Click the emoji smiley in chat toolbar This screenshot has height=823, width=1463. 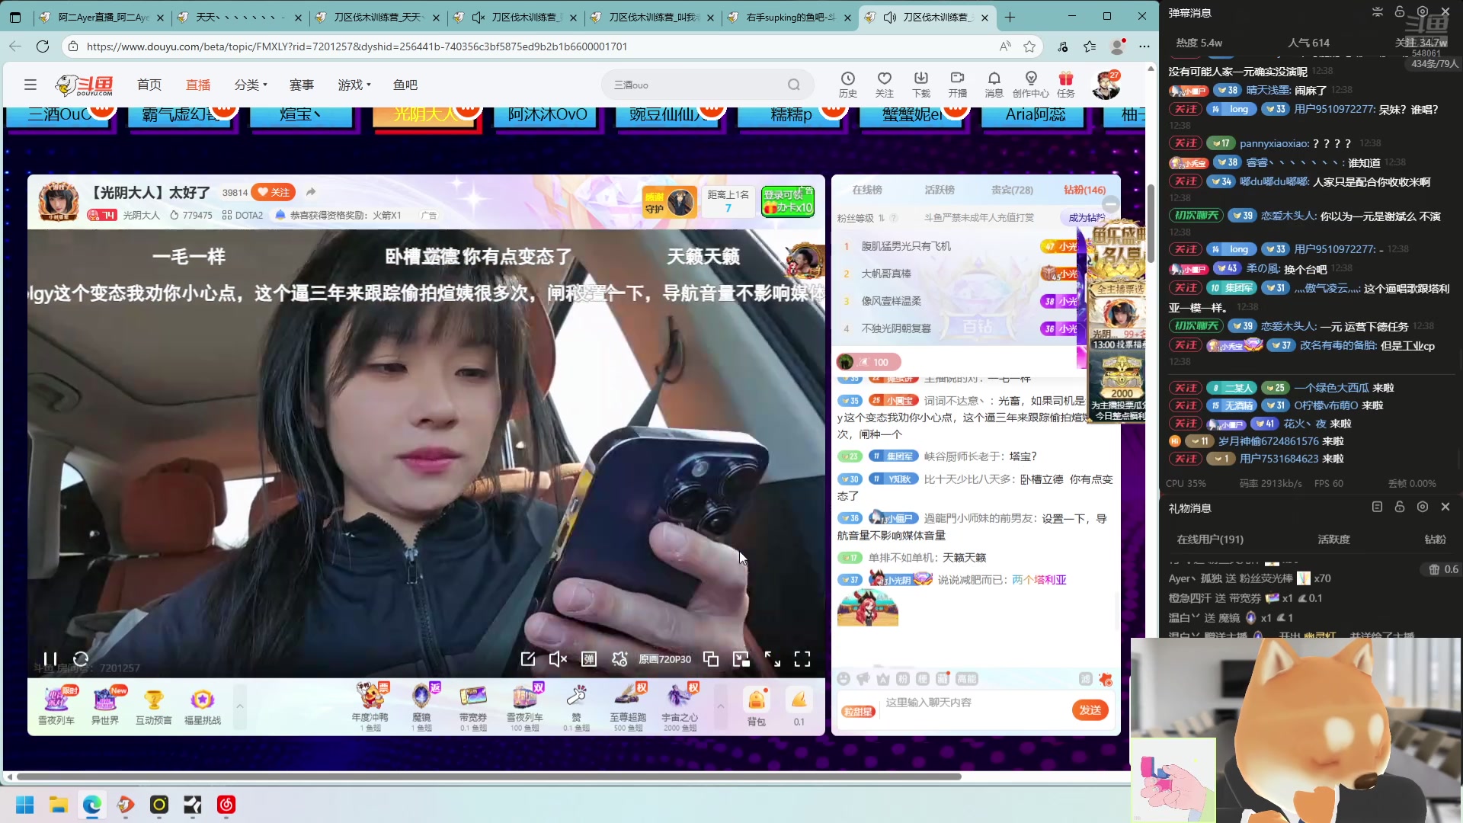[x=844, y=679]
